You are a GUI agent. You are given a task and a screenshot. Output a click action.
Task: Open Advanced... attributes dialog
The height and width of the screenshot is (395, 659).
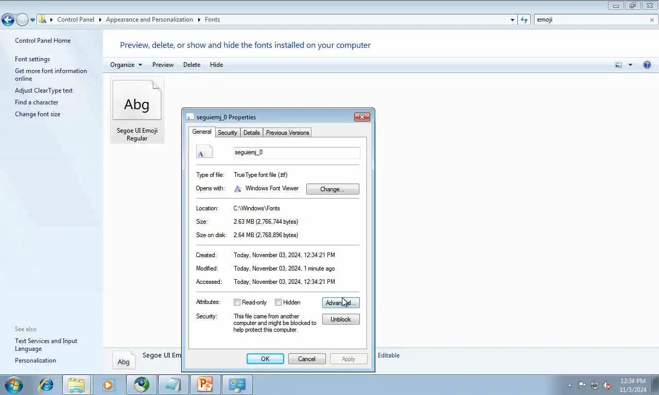click(x=341, y=303)
